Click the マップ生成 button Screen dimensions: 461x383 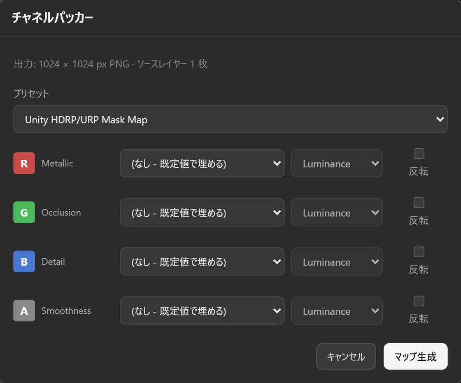point(415,357)
